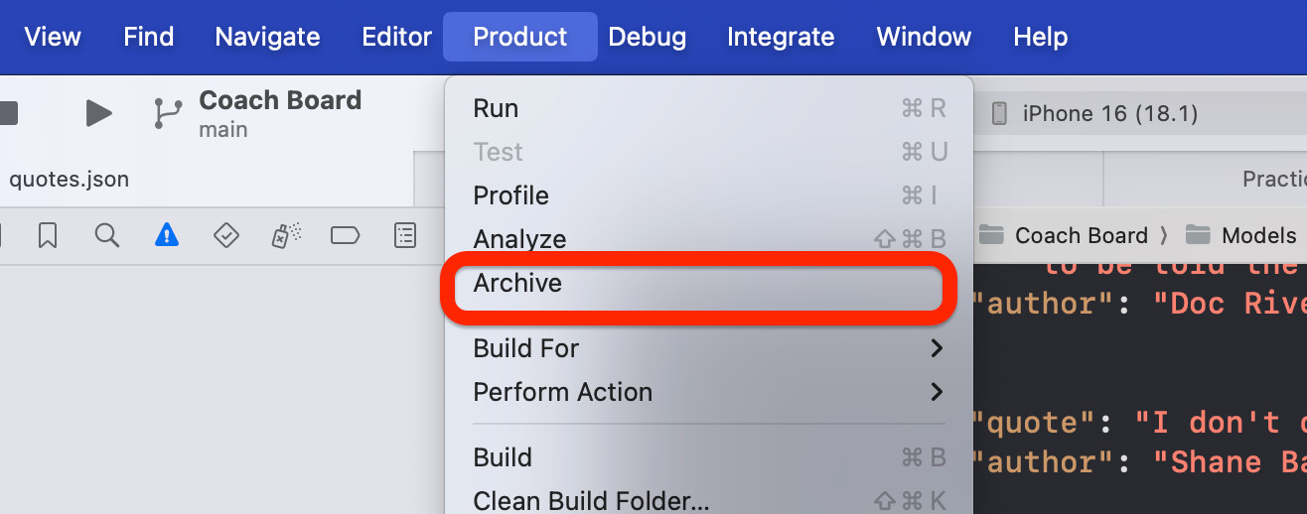The height and width of the screenshot is (514, 1307).
Task: Open the Debug menu in menu bar
Action: click(x=648, y=37)
